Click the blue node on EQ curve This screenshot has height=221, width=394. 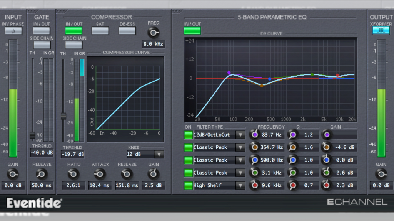[270, 79]
